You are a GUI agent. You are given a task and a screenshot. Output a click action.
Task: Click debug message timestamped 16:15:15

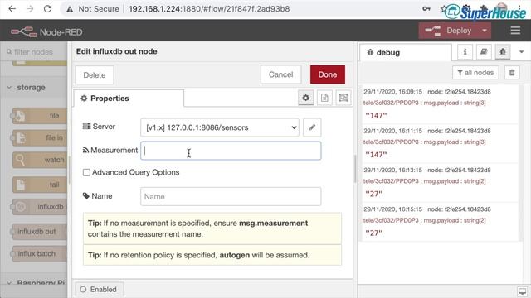click(440, 222)
